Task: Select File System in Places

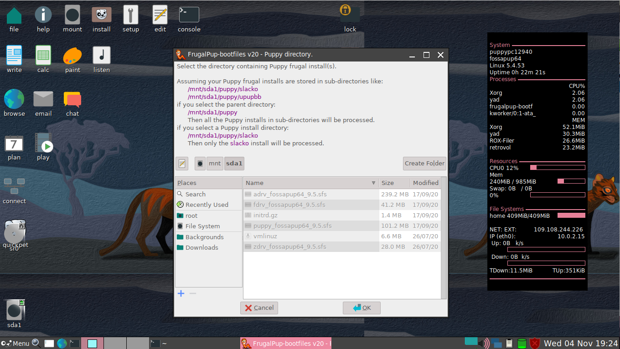Action: [x=208, y=226]
